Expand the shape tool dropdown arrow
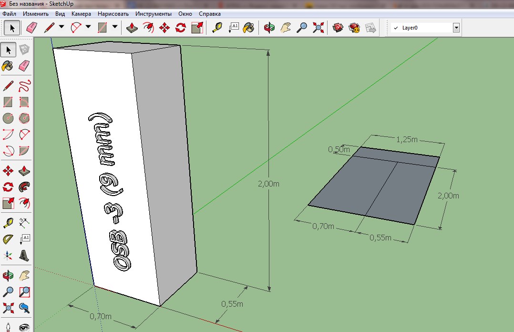 [x=115, y=27]
